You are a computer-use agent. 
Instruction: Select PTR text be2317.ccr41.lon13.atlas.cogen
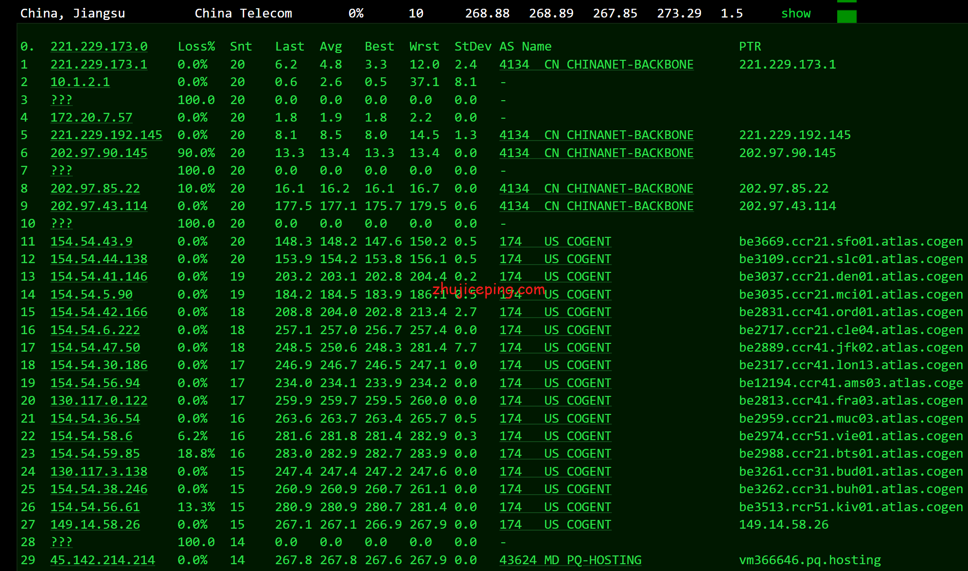pyautogui.click(x=851, y=365)
